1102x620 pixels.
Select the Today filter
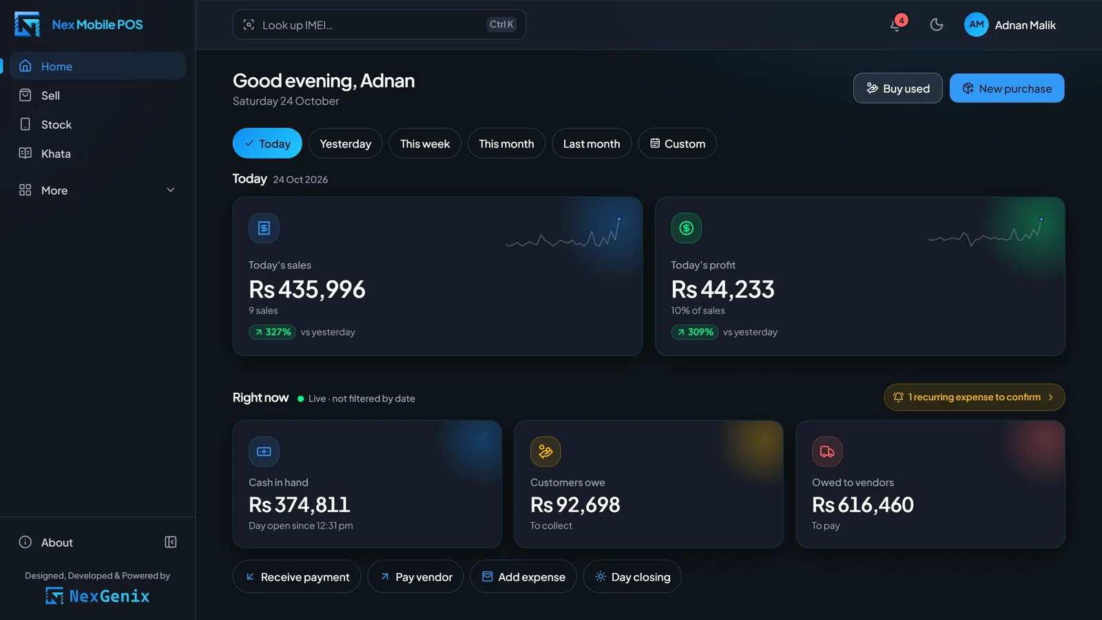click(x=267, y=143)
